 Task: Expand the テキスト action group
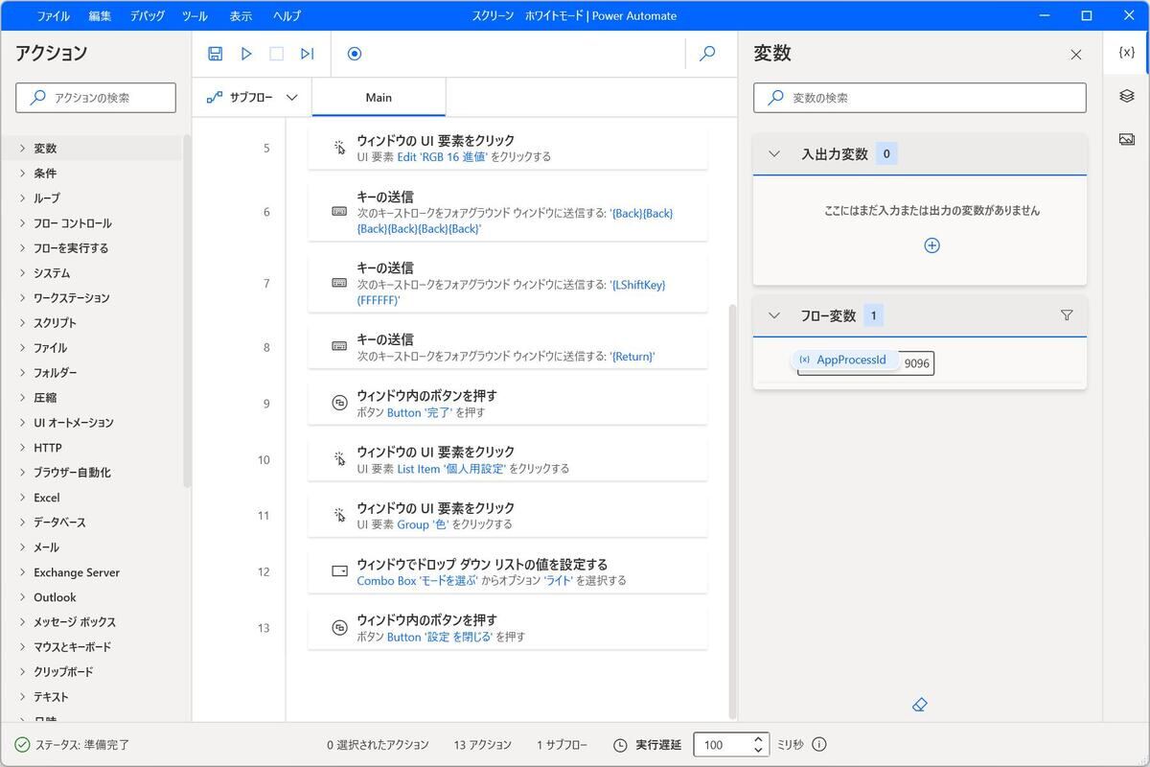[22, 697]
